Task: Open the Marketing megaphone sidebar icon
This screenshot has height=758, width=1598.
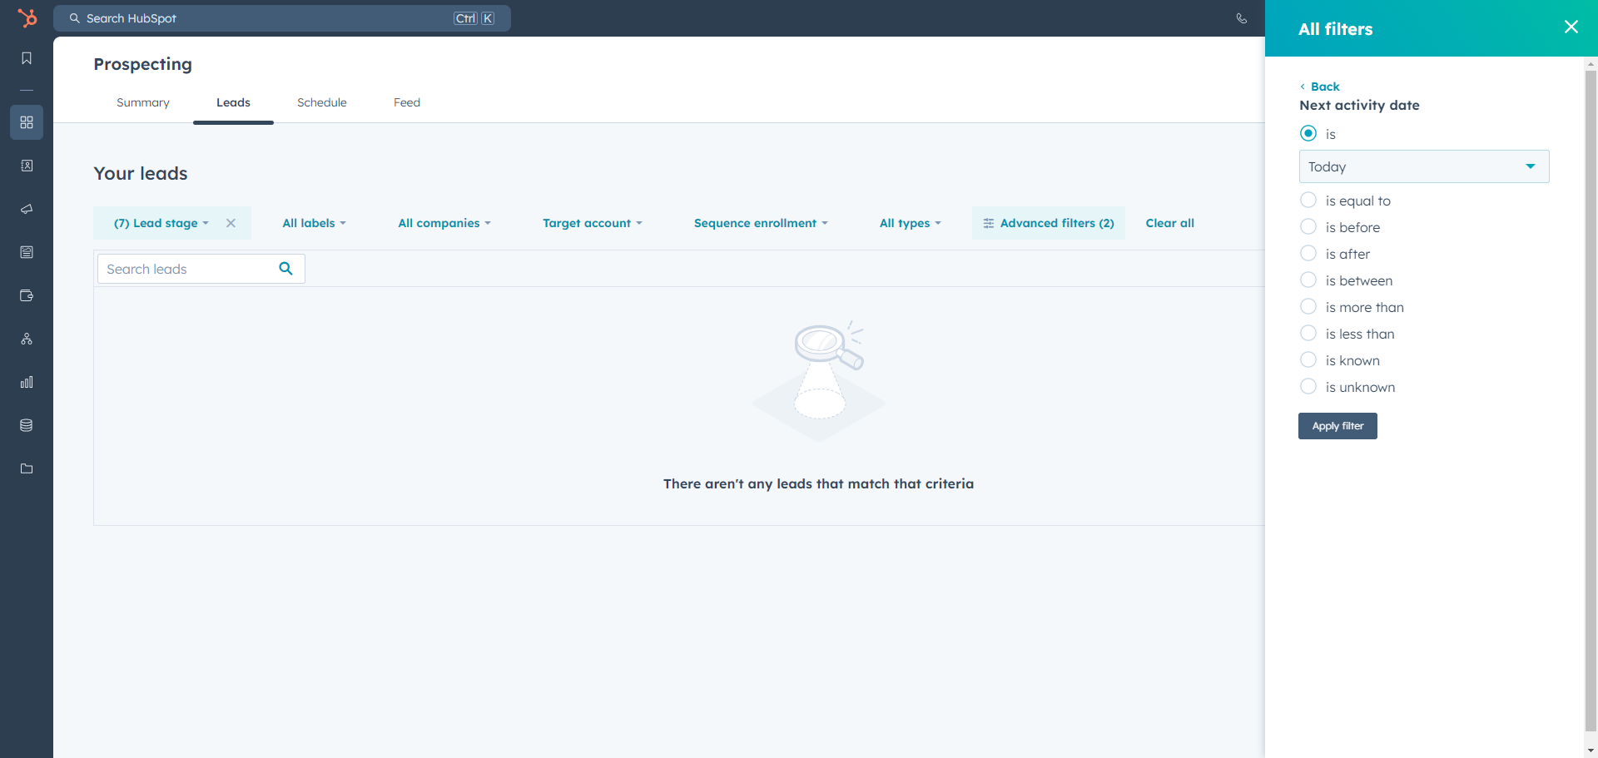Action: [27, 209]
